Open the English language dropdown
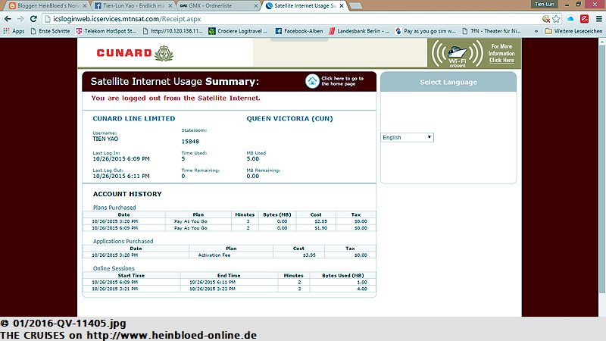Image resolution: width=606 pixels, height=341 pixels. click(408, 137)
